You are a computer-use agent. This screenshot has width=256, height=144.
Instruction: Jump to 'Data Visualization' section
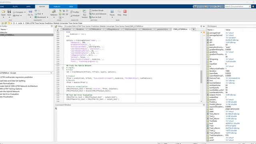point(6,97)
